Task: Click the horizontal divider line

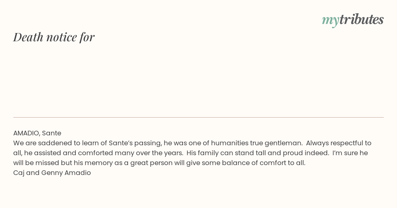Action: point(198,117)
